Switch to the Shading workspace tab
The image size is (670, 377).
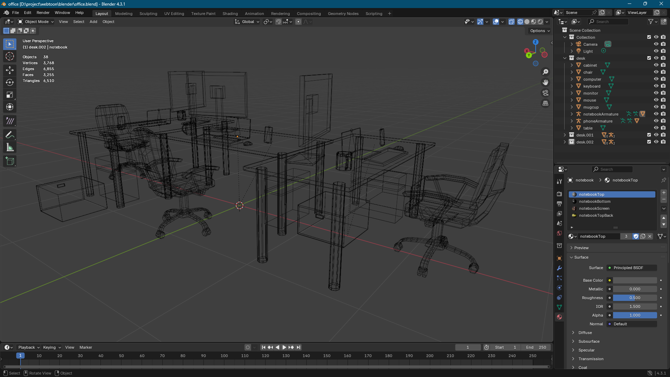tap(230, 14)
